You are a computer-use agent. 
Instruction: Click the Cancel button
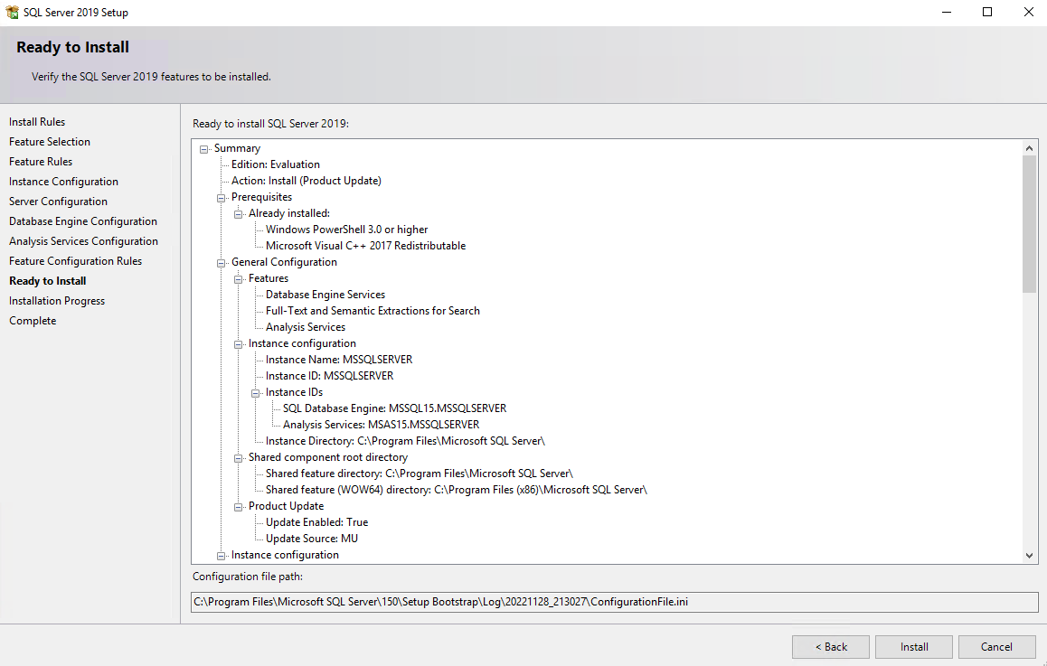(997, 647)
